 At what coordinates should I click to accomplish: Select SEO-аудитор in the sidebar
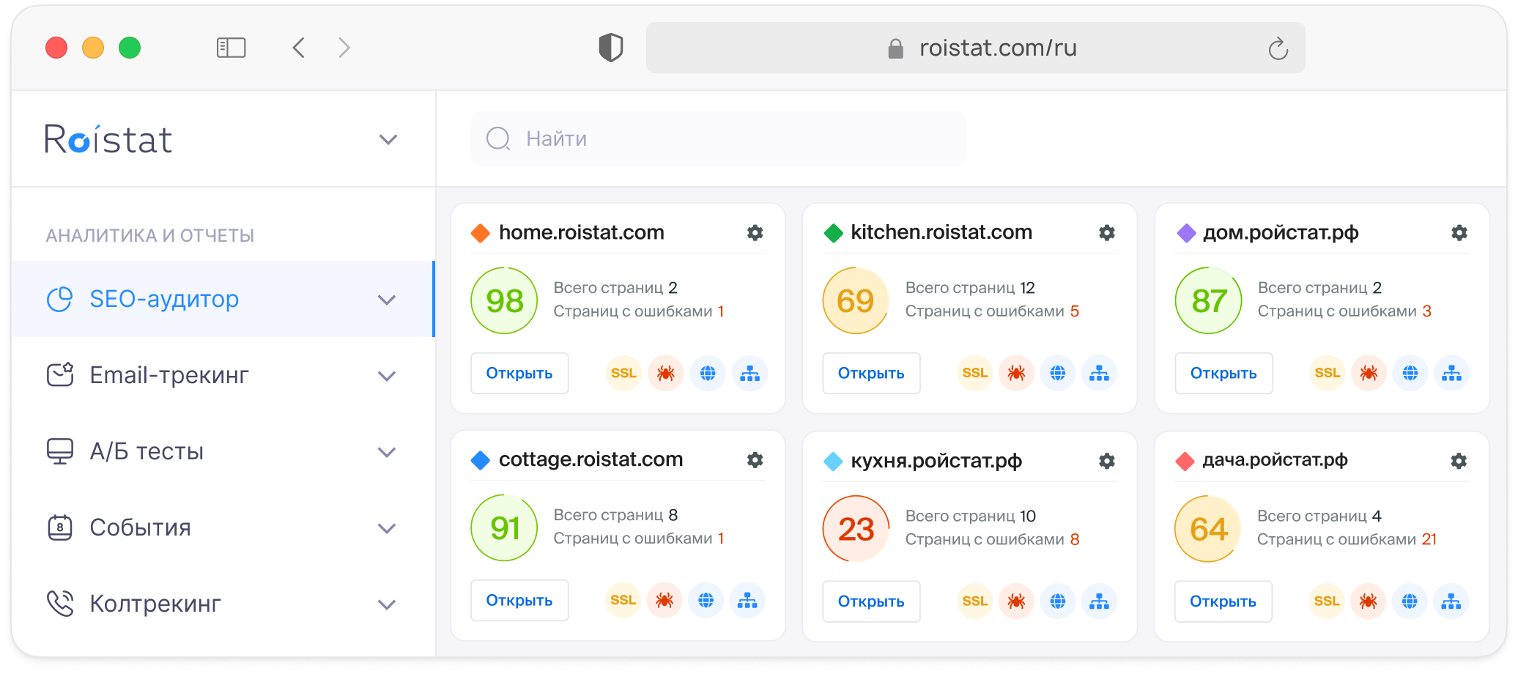223,299
